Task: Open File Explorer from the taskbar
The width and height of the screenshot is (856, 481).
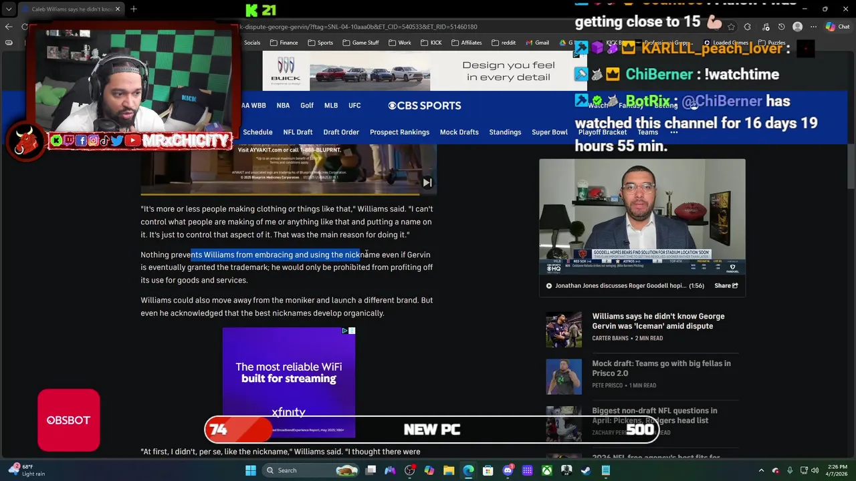Action: click(x=449, y=470)
